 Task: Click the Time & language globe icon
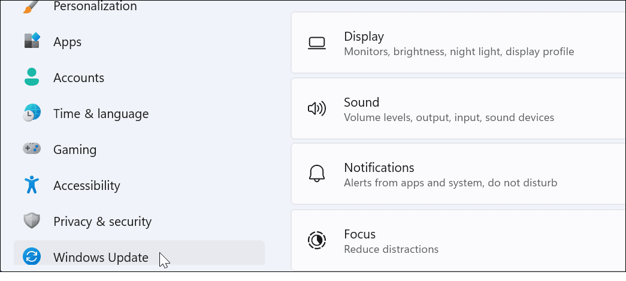point(32,113)
